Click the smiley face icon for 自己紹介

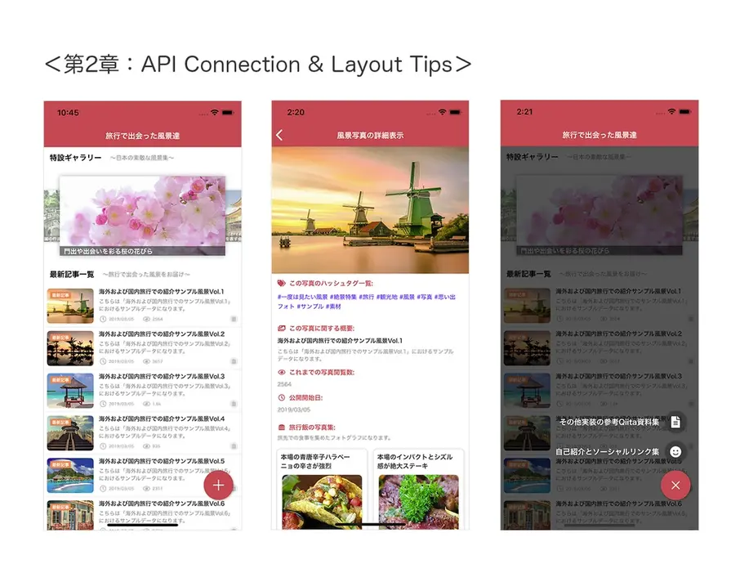[x=675, y=451]
